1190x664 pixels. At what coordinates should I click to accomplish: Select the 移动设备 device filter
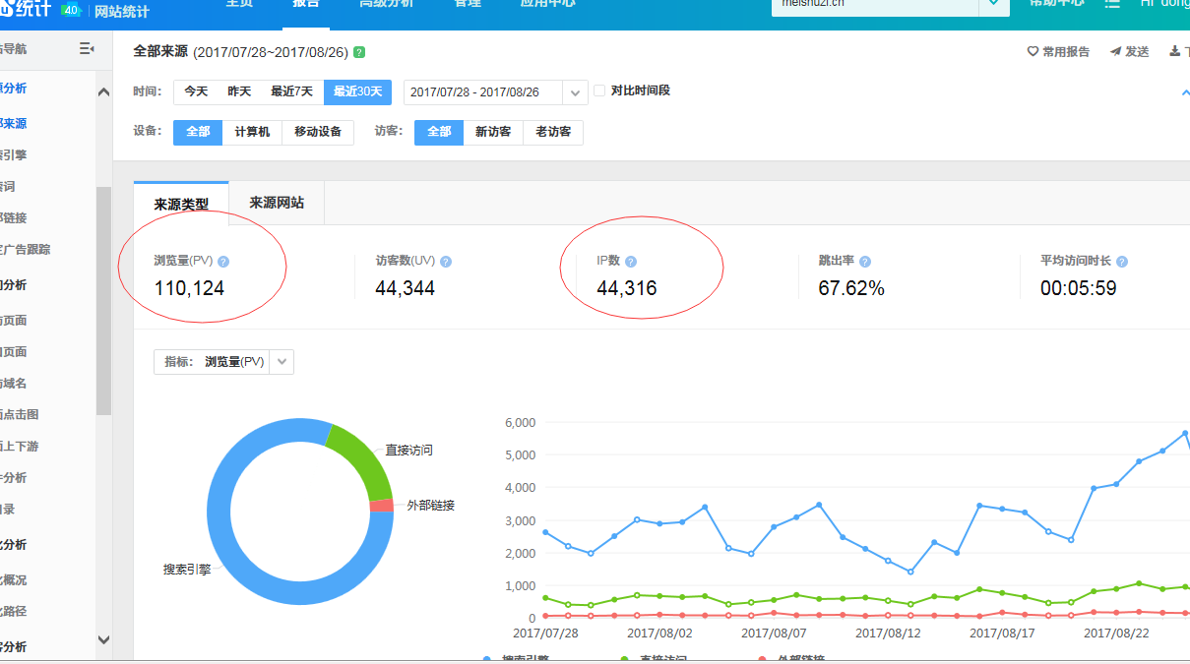[318, 132]
